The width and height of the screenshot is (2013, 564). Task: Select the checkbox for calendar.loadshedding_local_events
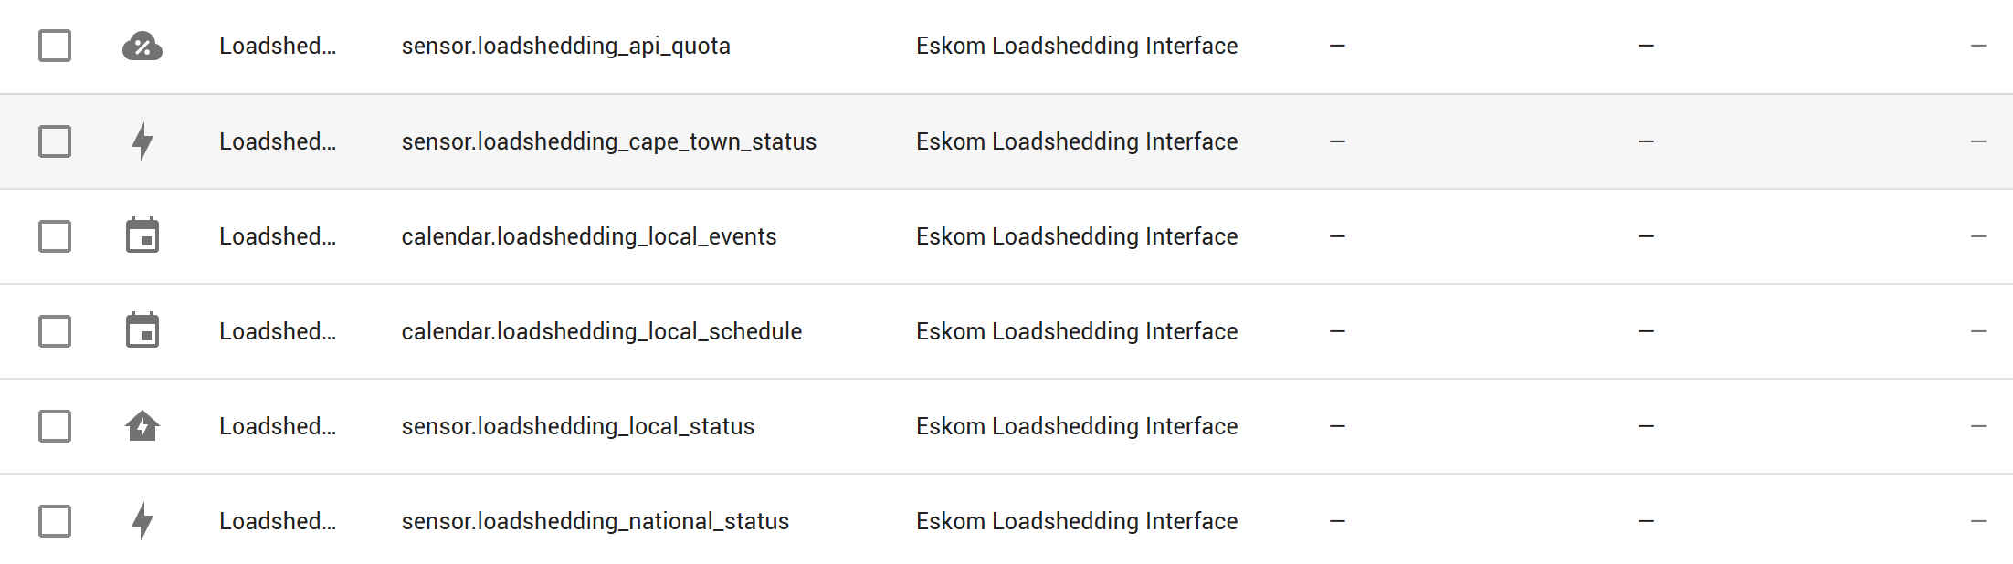click(x=54, y=235)
